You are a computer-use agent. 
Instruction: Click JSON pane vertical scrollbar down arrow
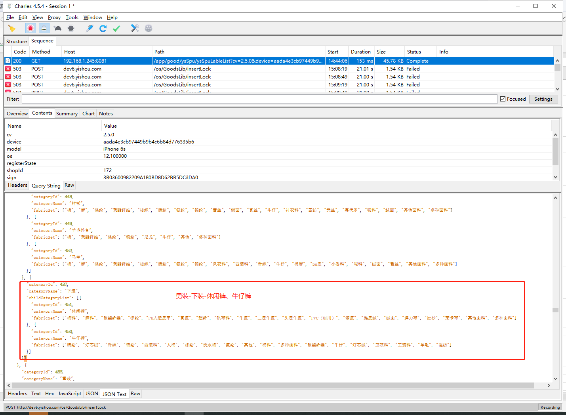tap(555, 379)
